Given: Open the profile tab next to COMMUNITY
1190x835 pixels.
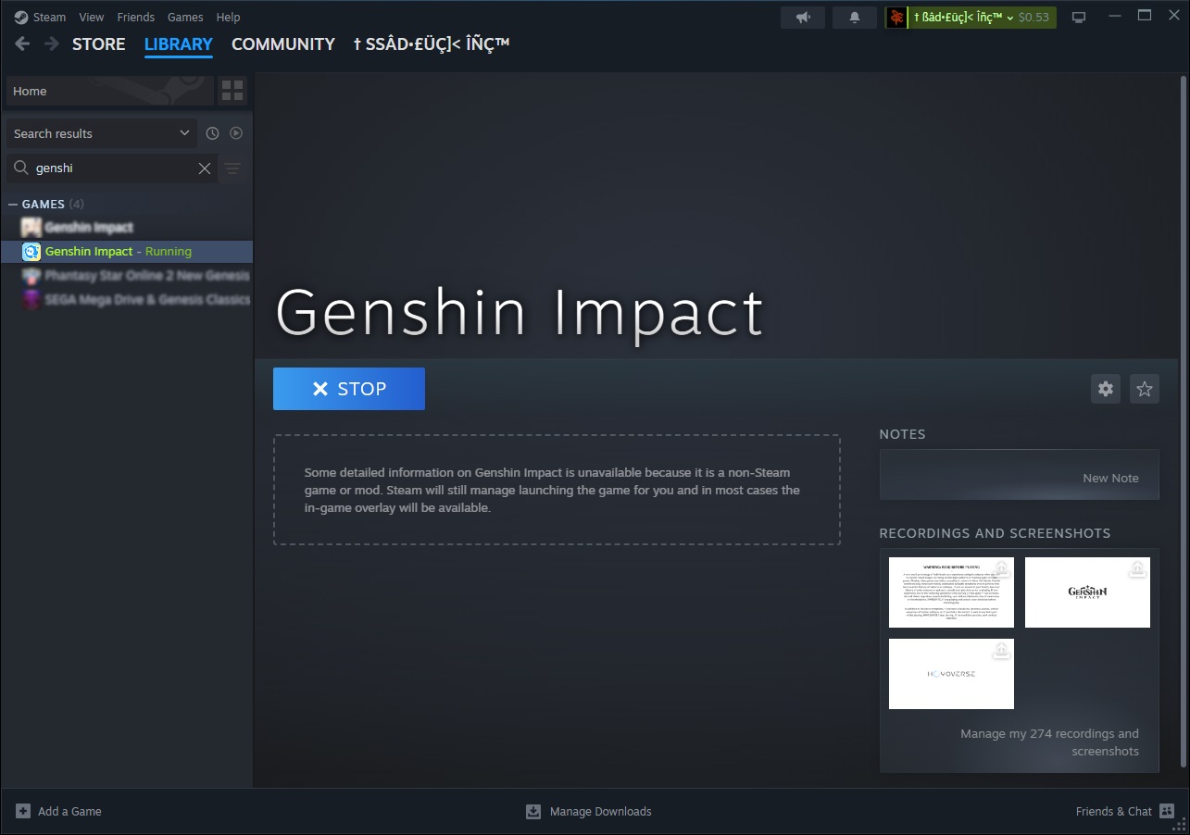Looking at the screenshot, I should (x=432, y=44).
